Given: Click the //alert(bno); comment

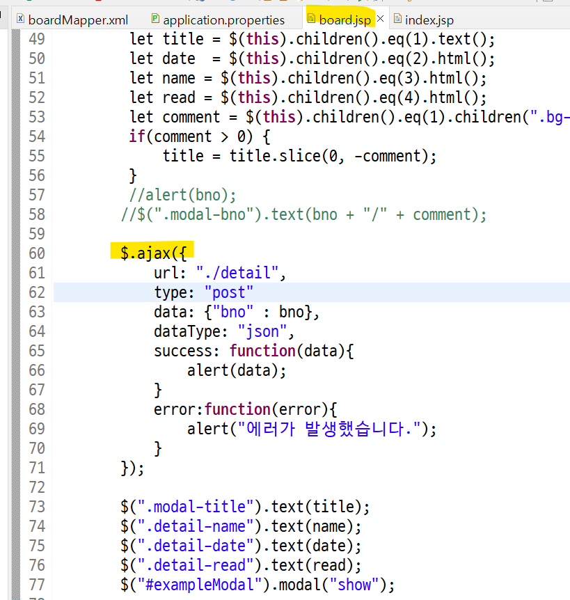Looking at the screenshot, I should 182,195.
